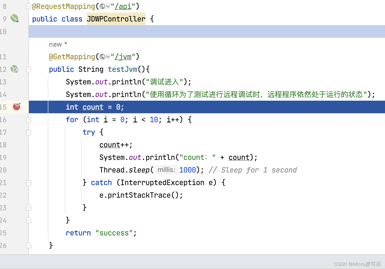The width and height of the screenshot is (385, 269).
Task: Click the "// Sleep for 1 second" comment
Action: click(253, 170)
